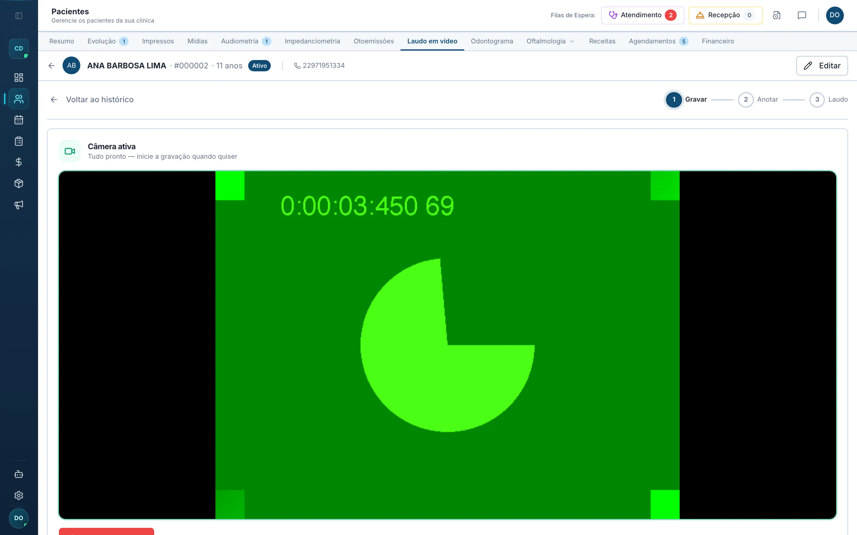
Task: Open the dashboard grid icon in sidebar
Action: [19, 78]
